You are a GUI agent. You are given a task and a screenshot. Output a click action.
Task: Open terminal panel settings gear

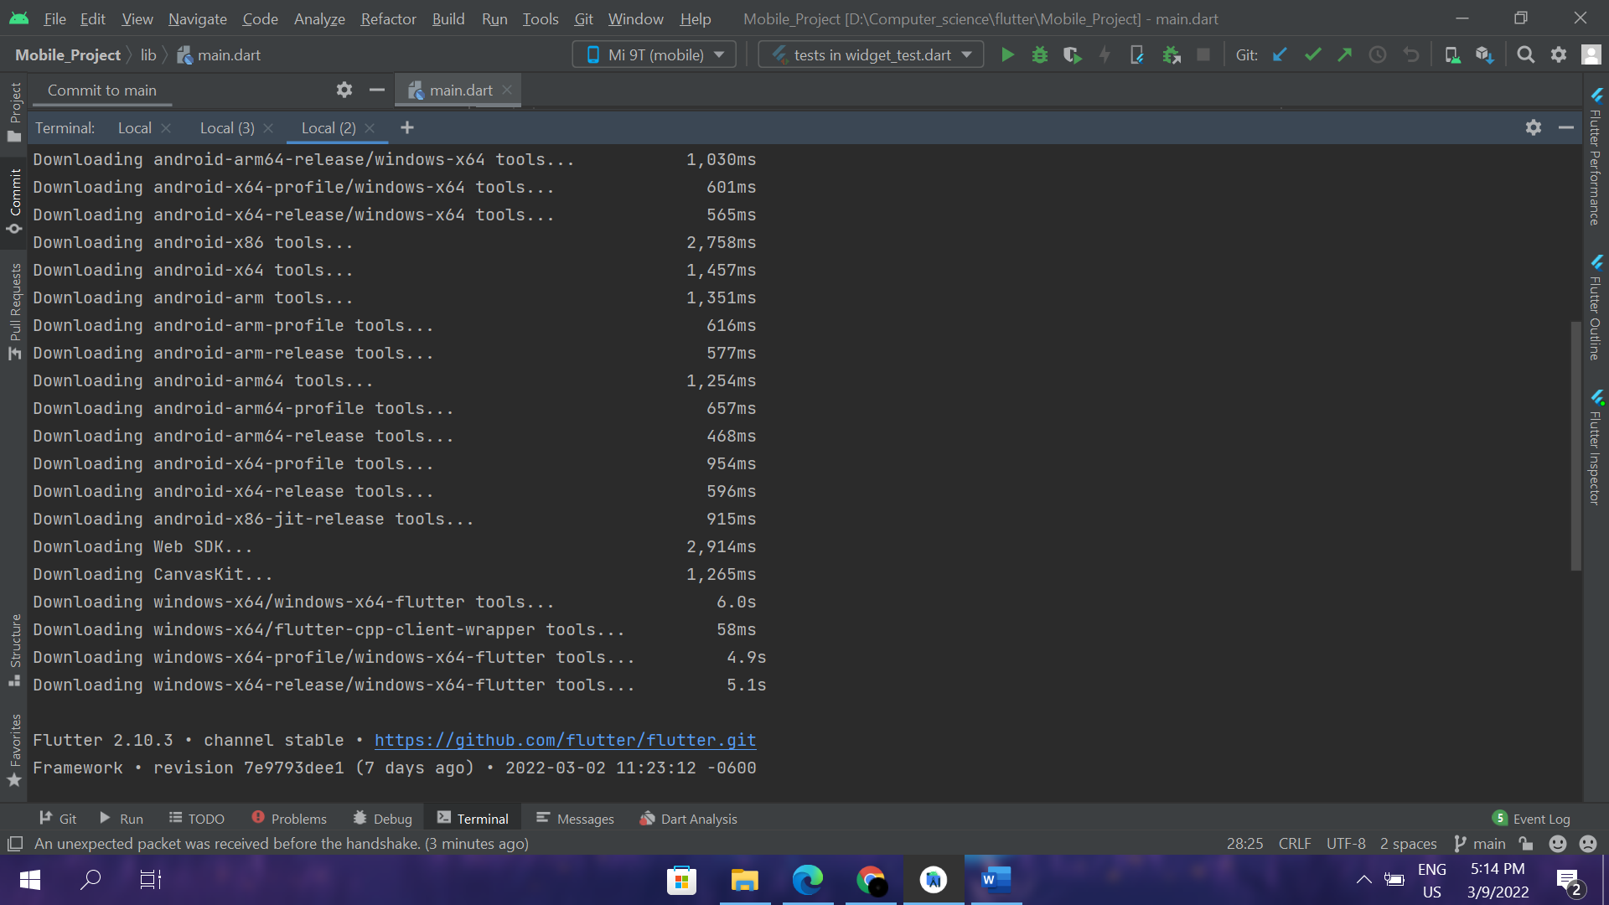[x=1534, y=127]
